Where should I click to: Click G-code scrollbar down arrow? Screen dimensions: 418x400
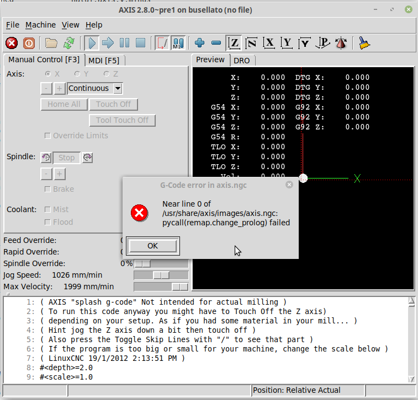coord(411,379)
